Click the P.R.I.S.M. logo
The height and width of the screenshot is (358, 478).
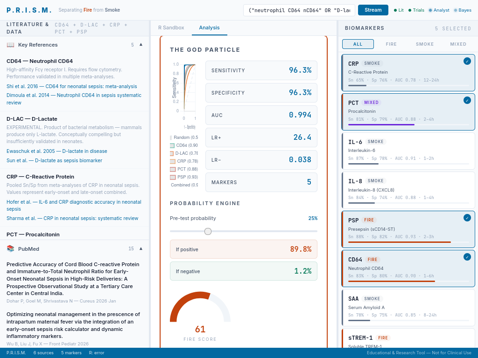28,9
